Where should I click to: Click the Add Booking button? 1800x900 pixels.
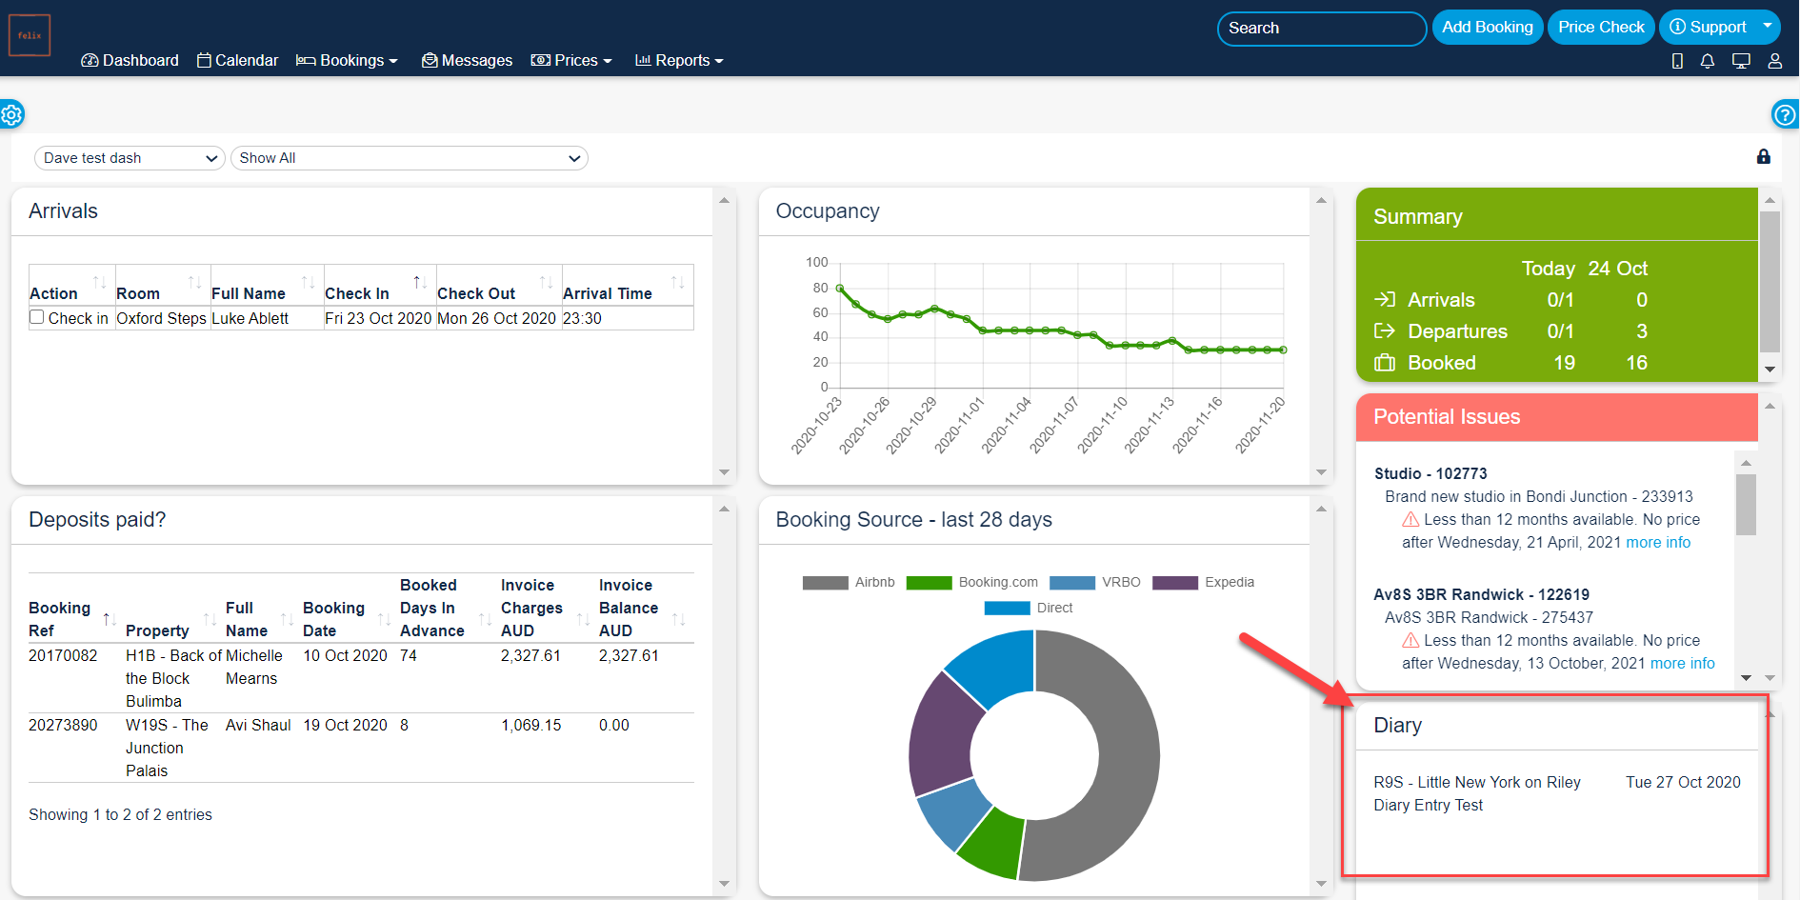(1487, 27)
